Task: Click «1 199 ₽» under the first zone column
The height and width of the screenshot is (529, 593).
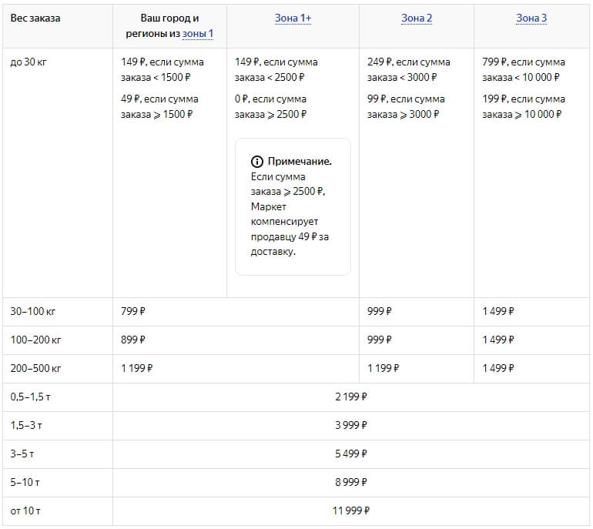Action: click(x=136, y=368)
